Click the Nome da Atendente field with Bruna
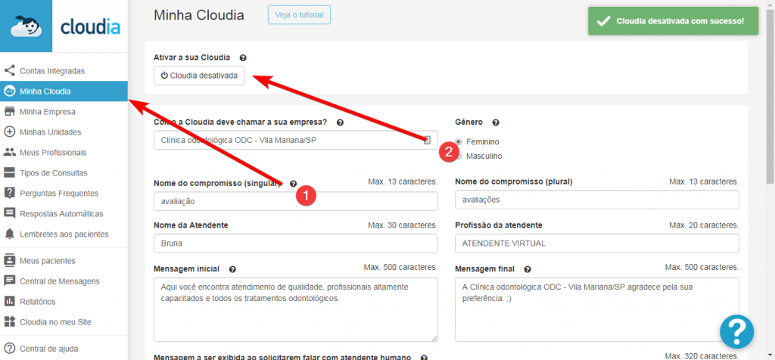Screen dimensions: 775x360 click(x=296, y=244)
